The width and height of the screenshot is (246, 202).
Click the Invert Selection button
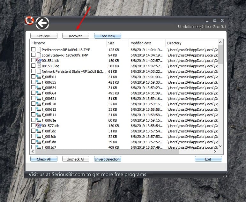pos(108,159)
